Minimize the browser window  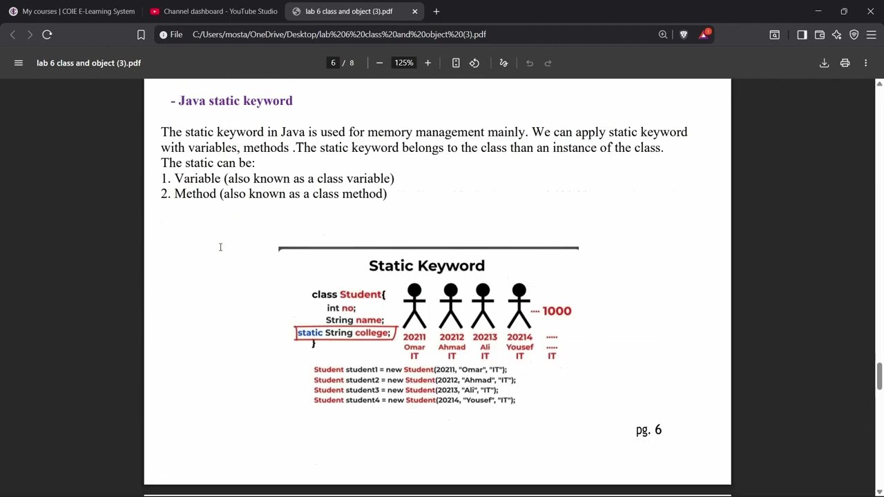(x=818, y=11)
